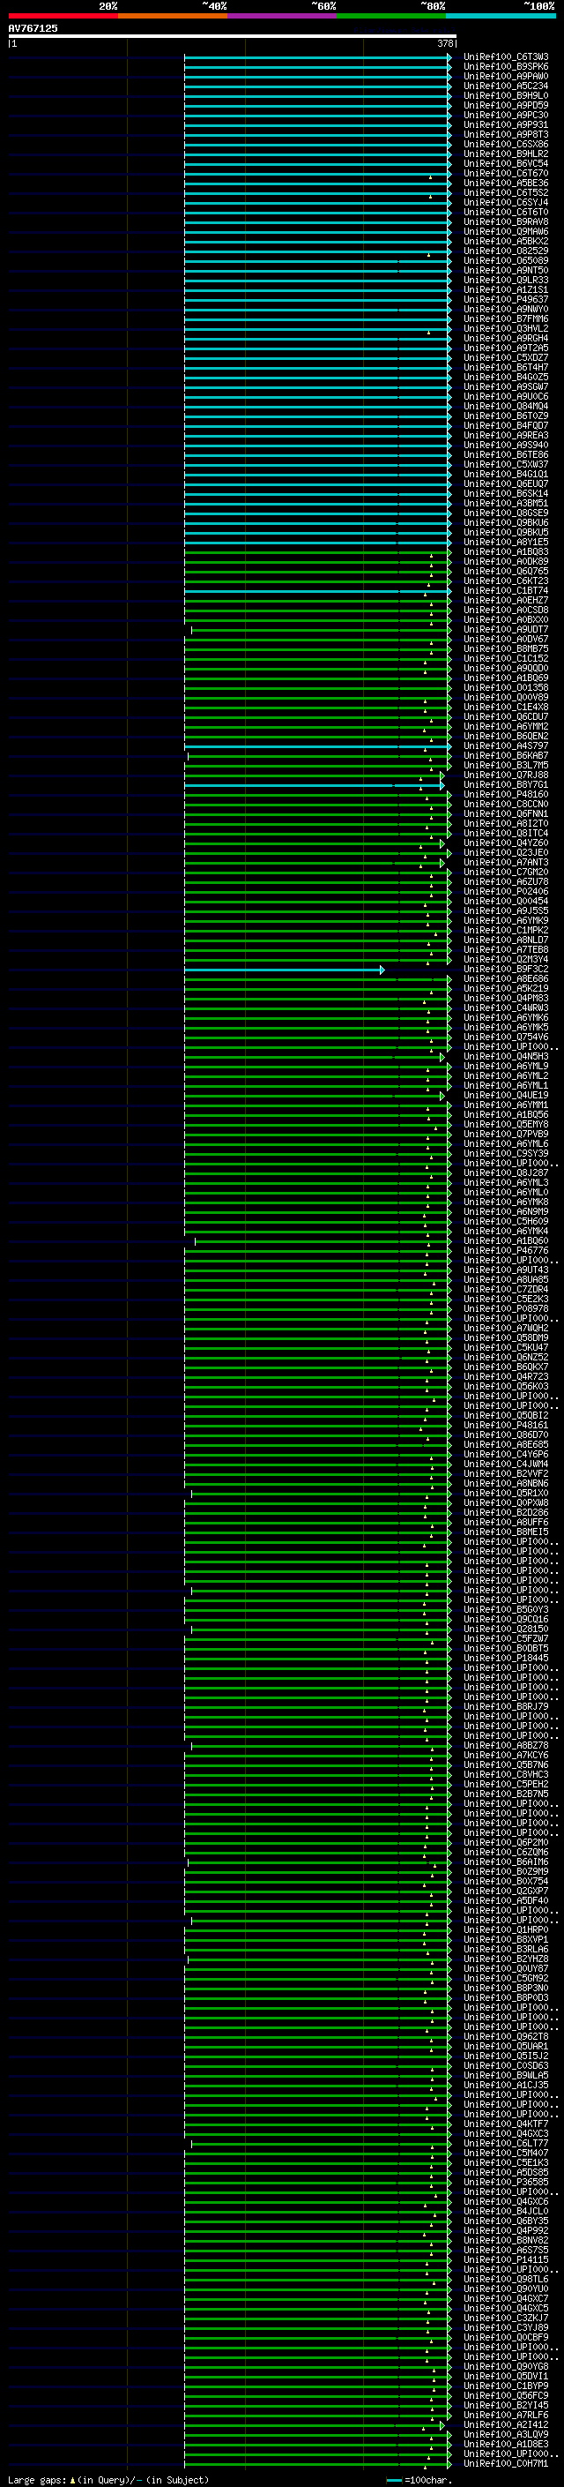Open hit UniRef100_P49637
Image resolution: width=564 pixels, height=2487 pixels.
(506, 299)
